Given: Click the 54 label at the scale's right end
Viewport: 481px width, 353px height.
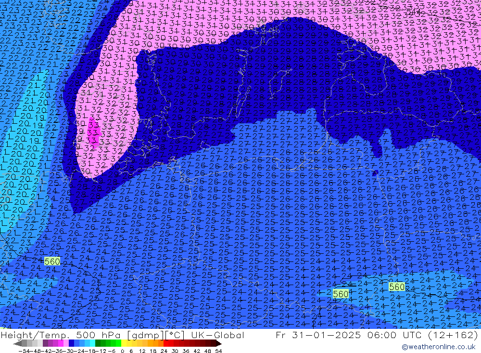Looking at the screenshot, I should (x=218, y=351).
